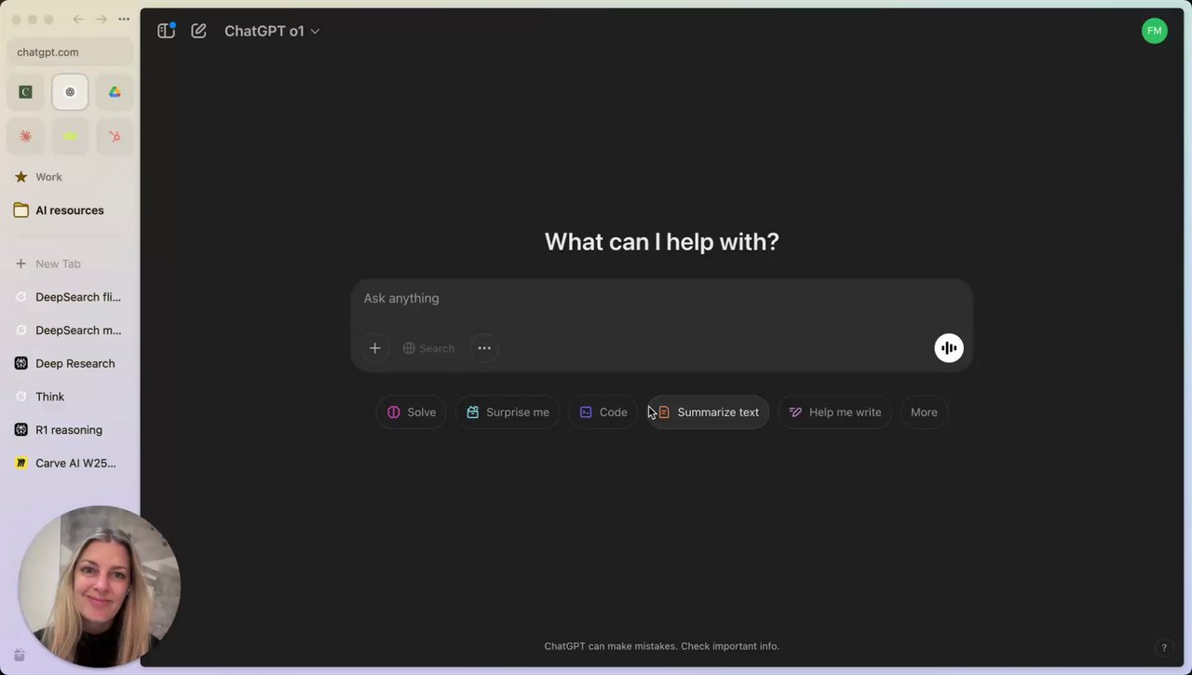The image size is (1192, 675).
Task: Switch to the R1 reasoning tab
Action: point(70,430)
